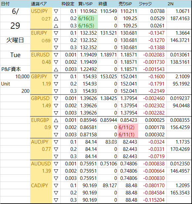
Task: Click the closing price 89.127 cell
Action: [108, 185]
